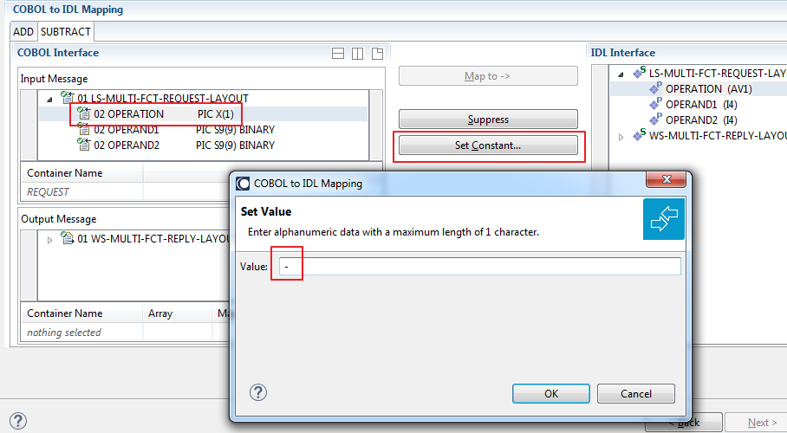Collapse the 01 LS-MULTI-FCT-REQUEST-LAYOUT input tree node
This screenshot has width=787, height=433.
tap(49, 100)
